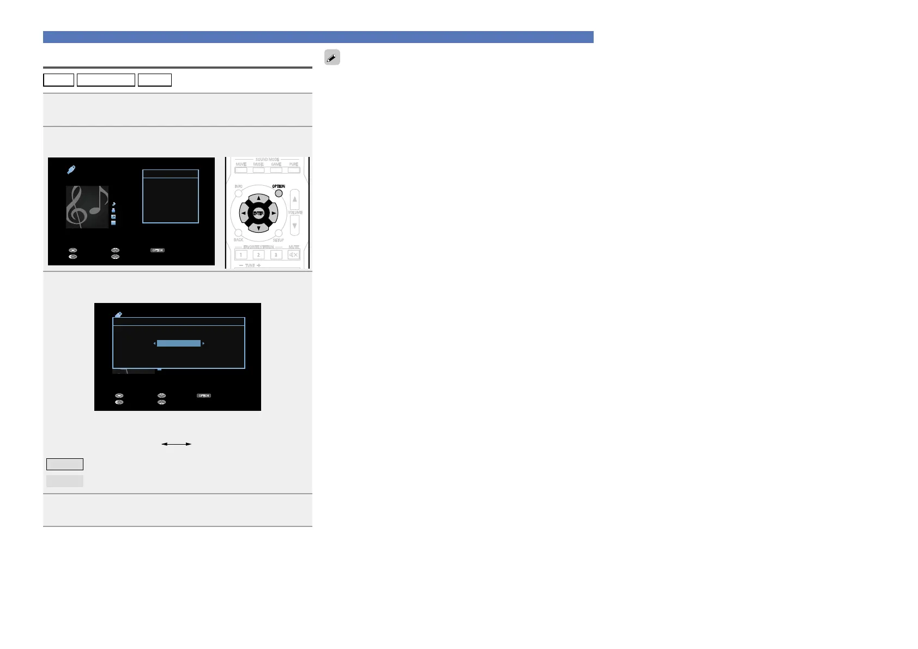Click the up arrow on remote cursor pad
The height and width of the screenshot is (649, 918).
coord(258,198)
